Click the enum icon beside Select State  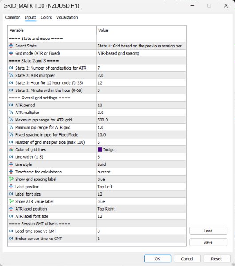click(x=11, y=46)
